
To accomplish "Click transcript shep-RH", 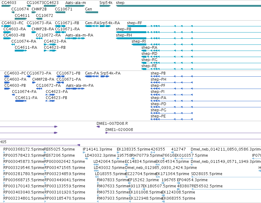I will point(124,35).
